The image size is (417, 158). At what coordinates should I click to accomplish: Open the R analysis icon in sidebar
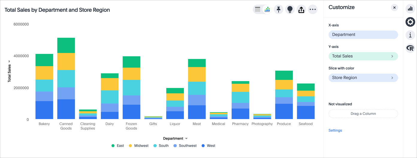410,48
